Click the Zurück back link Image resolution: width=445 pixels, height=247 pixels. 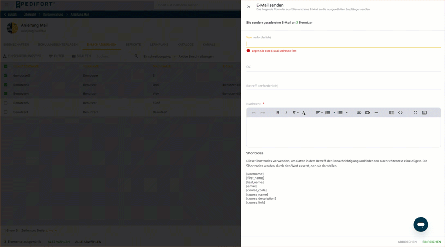point(10,15)
